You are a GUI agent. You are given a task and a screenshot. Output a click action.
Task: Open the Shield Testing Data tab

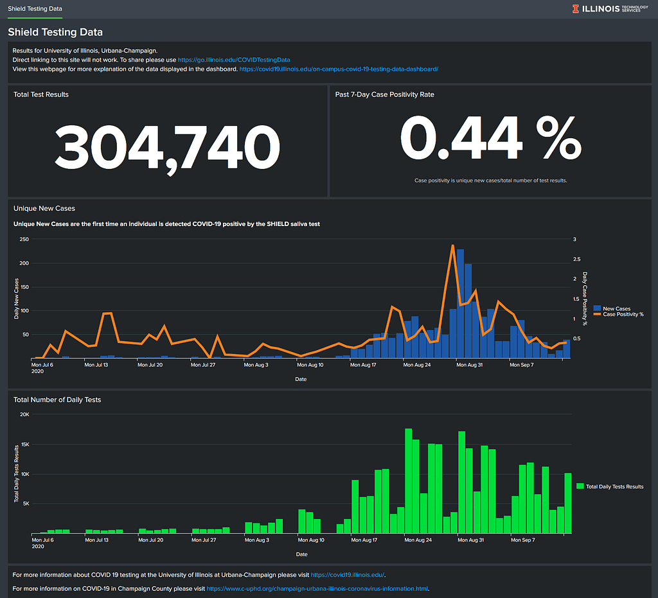[35, 9]
